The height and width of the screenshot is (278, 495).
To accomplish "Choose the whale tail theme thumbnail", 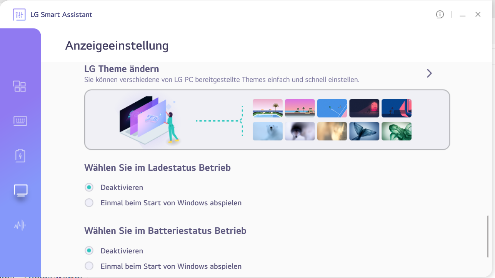I will coord(364,131).
